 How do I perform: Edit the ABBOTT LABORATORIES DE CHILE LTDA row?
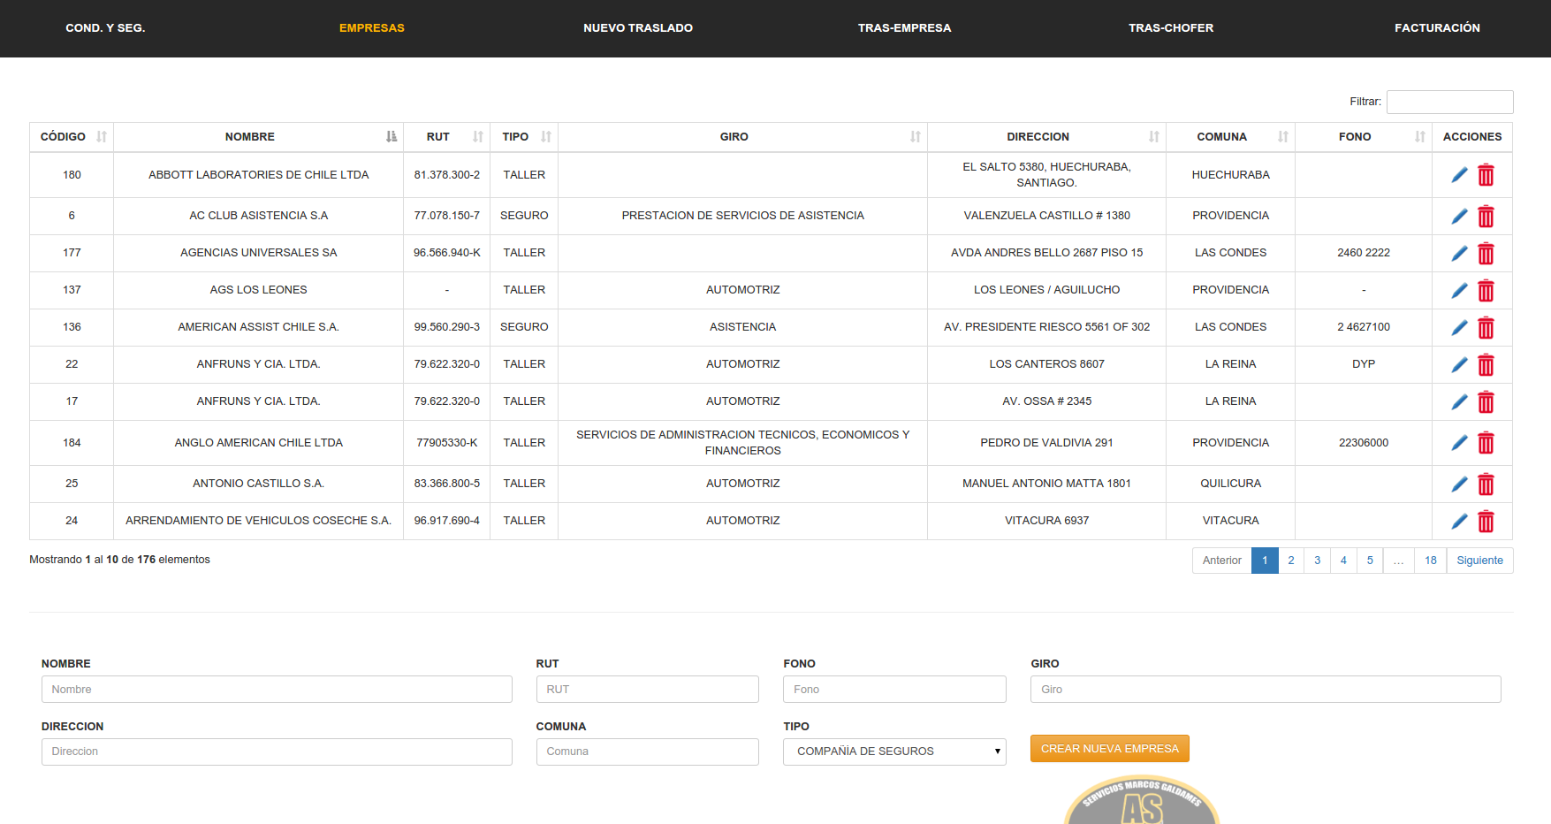[1459, 175]
